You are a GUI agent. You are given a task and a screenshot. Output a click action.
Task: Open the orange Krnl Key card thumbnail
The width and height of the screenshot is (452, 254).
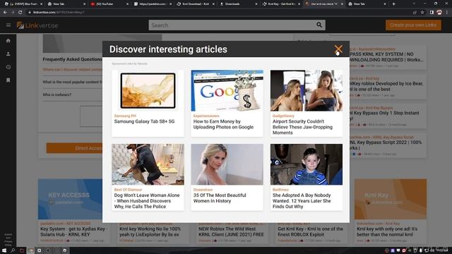pos(391,199)
